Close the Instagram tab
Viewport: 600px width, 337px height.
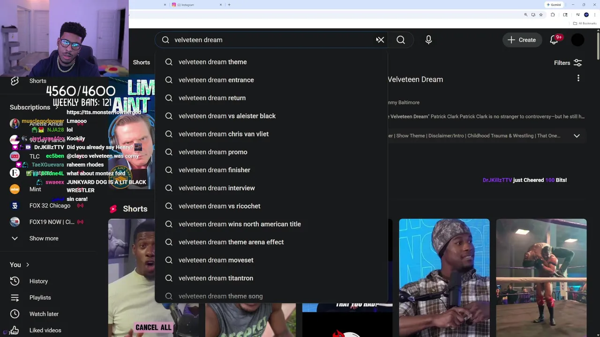click(x=221, y=5)
